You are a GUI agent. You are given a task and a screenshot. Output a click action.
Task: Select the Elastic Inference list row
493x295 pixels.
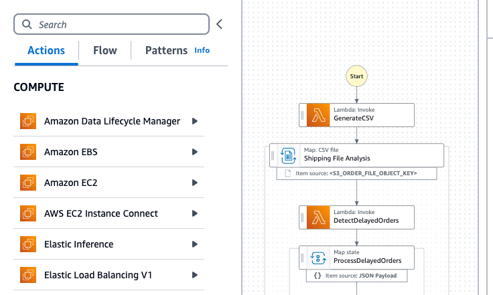pyautogui.click(x=109, y=244)
